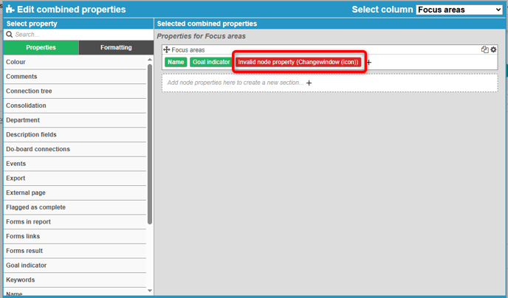Click the search magnifier icon

point(10,34)
